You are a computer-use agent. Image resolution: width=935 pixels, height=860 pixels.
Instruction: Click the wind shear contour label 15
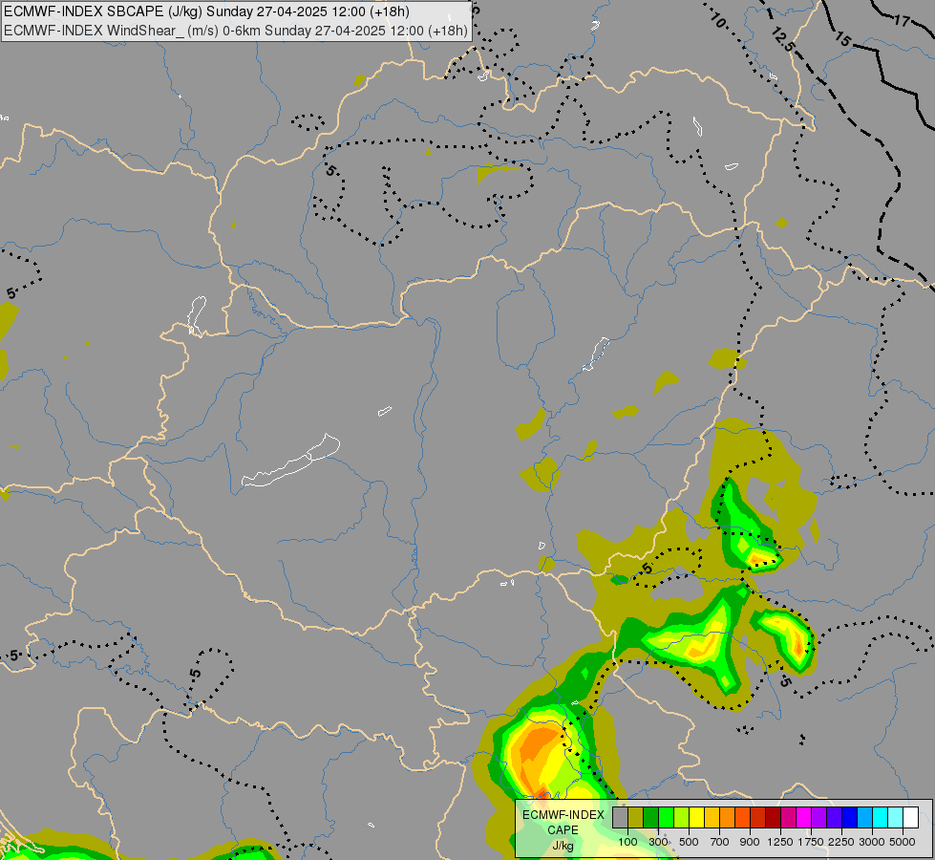coord(842,39)
